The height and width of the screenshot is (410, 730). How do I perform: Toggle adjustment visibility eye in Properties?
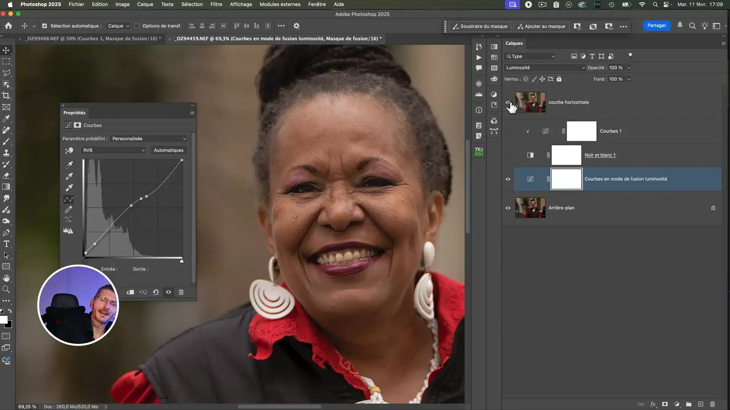tap(168, 292)
